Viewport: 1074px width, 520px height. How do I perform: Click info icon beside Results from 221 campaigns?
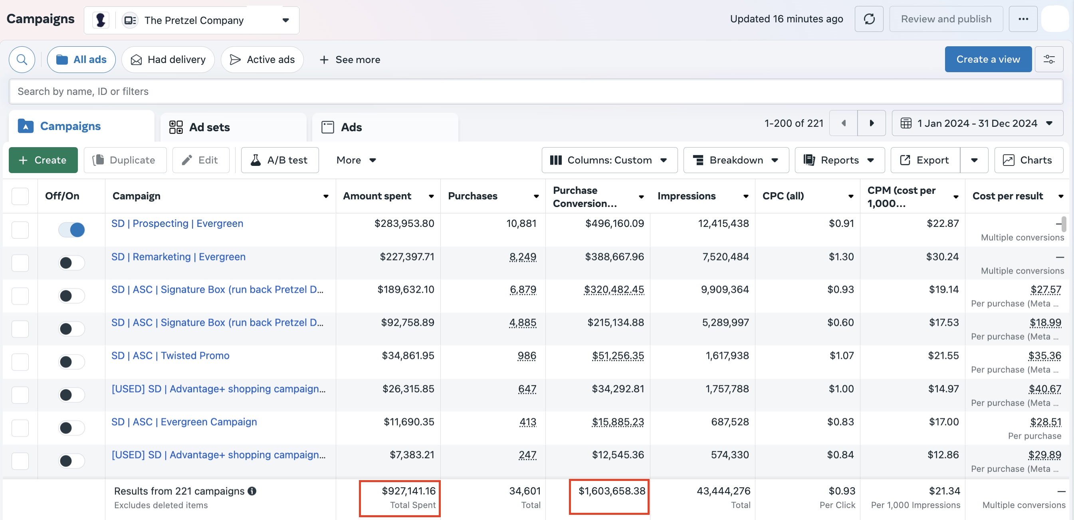pos(252,491)
